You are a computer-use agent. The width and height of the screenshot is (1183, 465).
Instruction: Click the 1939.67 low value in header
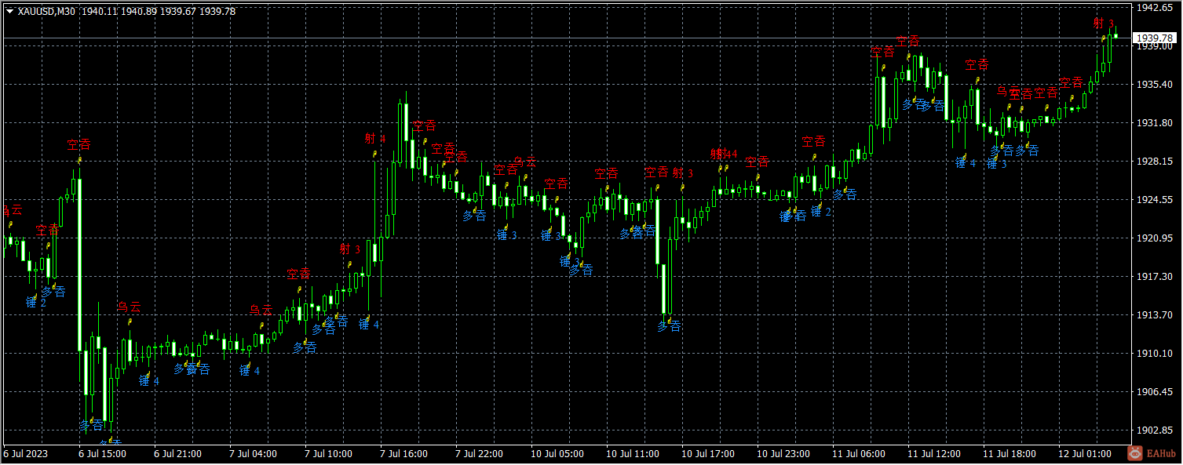coord(177,12)
